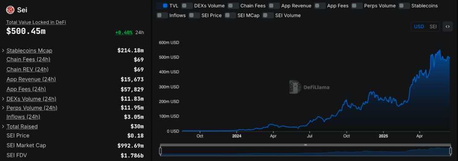
Task: Click the Chain Fees (24h) label
Action: pos(28,59)
